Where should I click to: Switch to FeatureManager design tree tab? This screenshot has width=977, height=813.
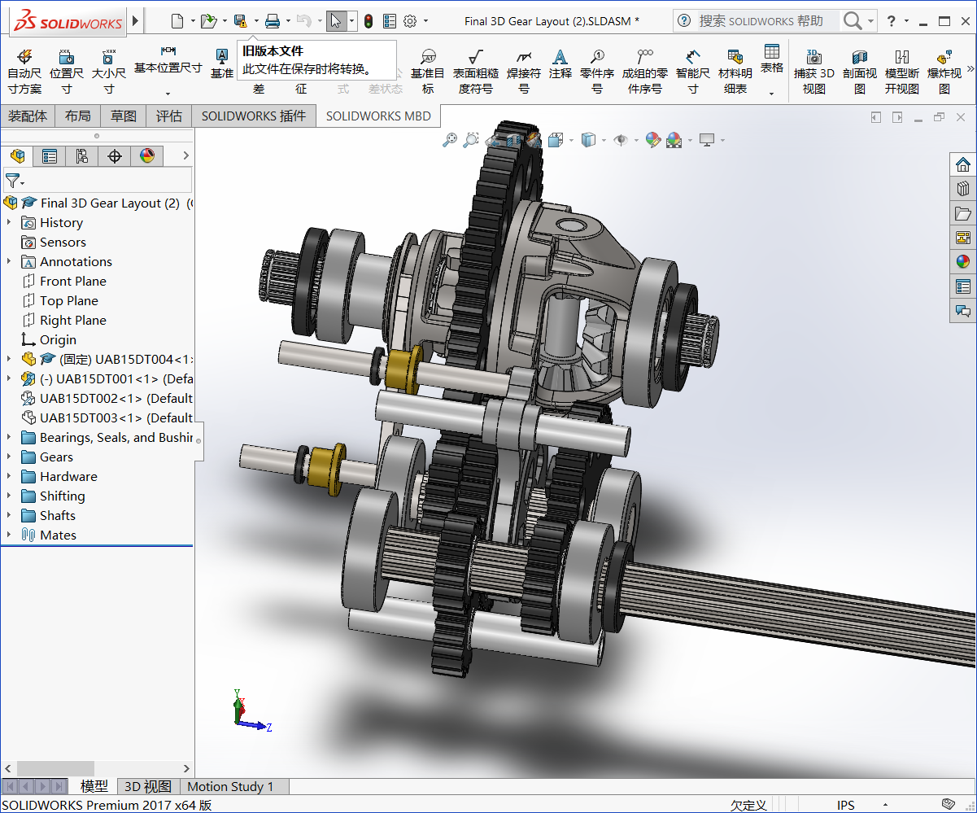coord(17,155)
